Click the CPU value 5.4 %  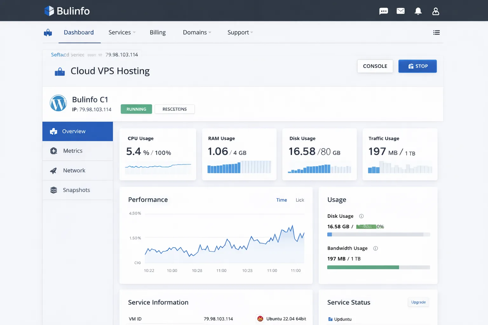point(138,152)
